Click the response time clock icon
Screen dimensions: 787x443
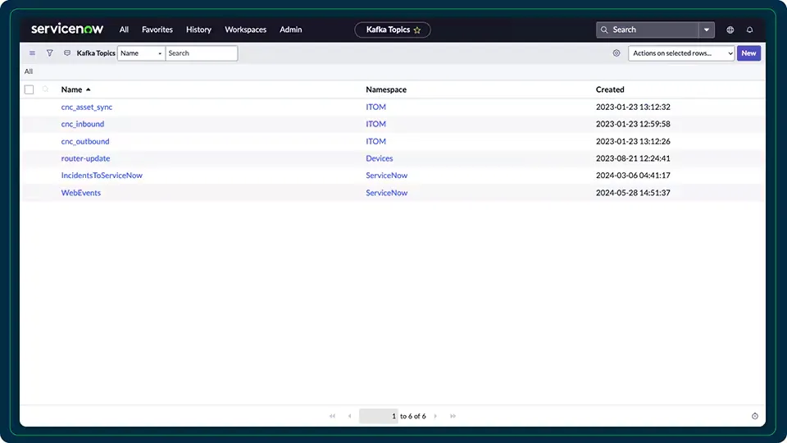755,417
